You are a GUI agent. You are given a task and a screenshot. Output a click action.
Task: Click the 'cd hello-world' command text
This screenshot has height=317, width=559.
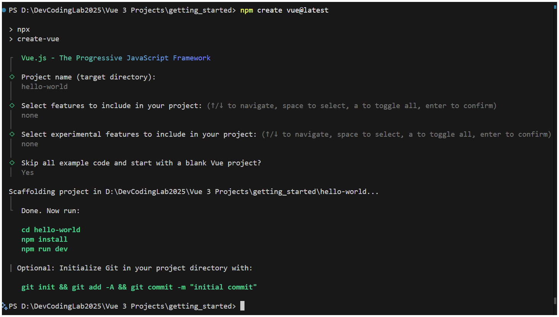(x=51, y=230)
